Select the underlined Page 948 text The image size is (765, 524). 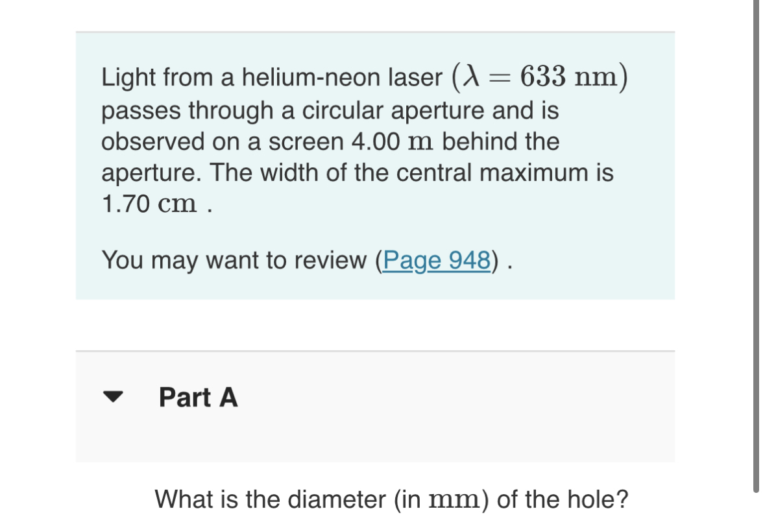click(436, 260)
